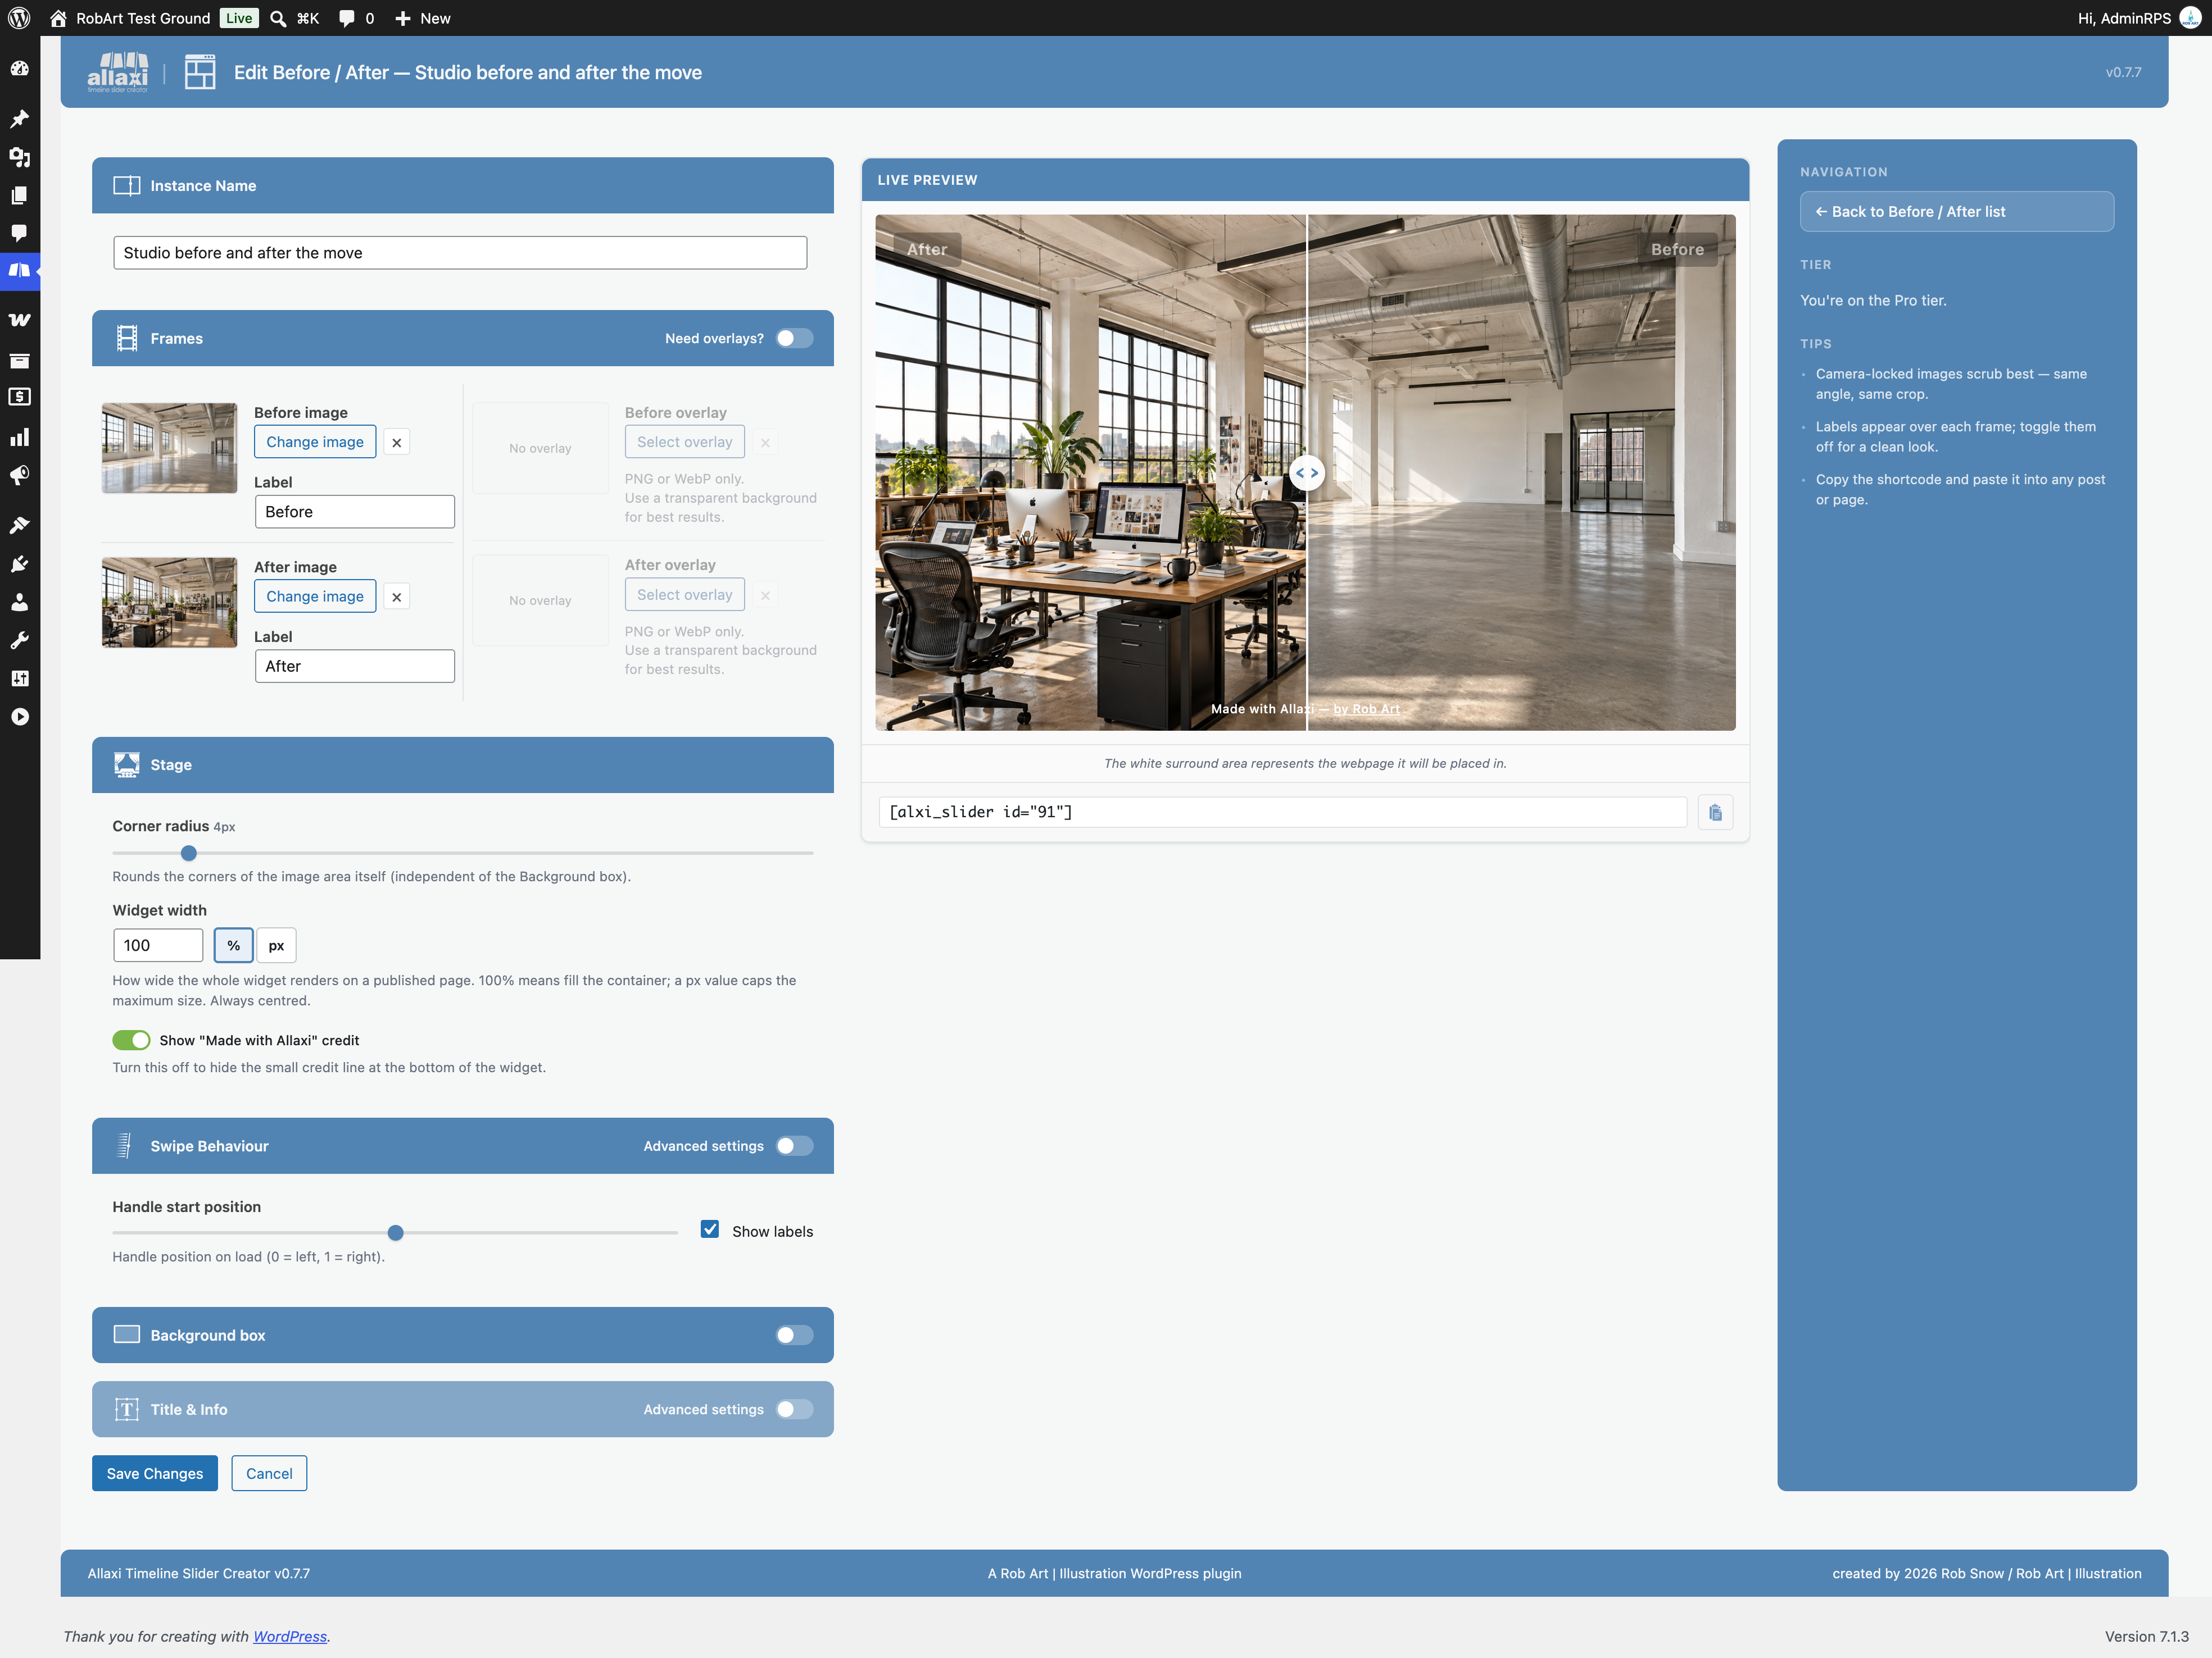This screenshot has width=2212, height=1658.
Task: Select percent unit for widget width
Action: click(233, 945)
